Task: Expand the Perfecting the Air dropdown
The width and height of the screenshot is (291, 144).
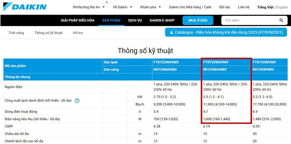Action: click(x=89, y=7)
